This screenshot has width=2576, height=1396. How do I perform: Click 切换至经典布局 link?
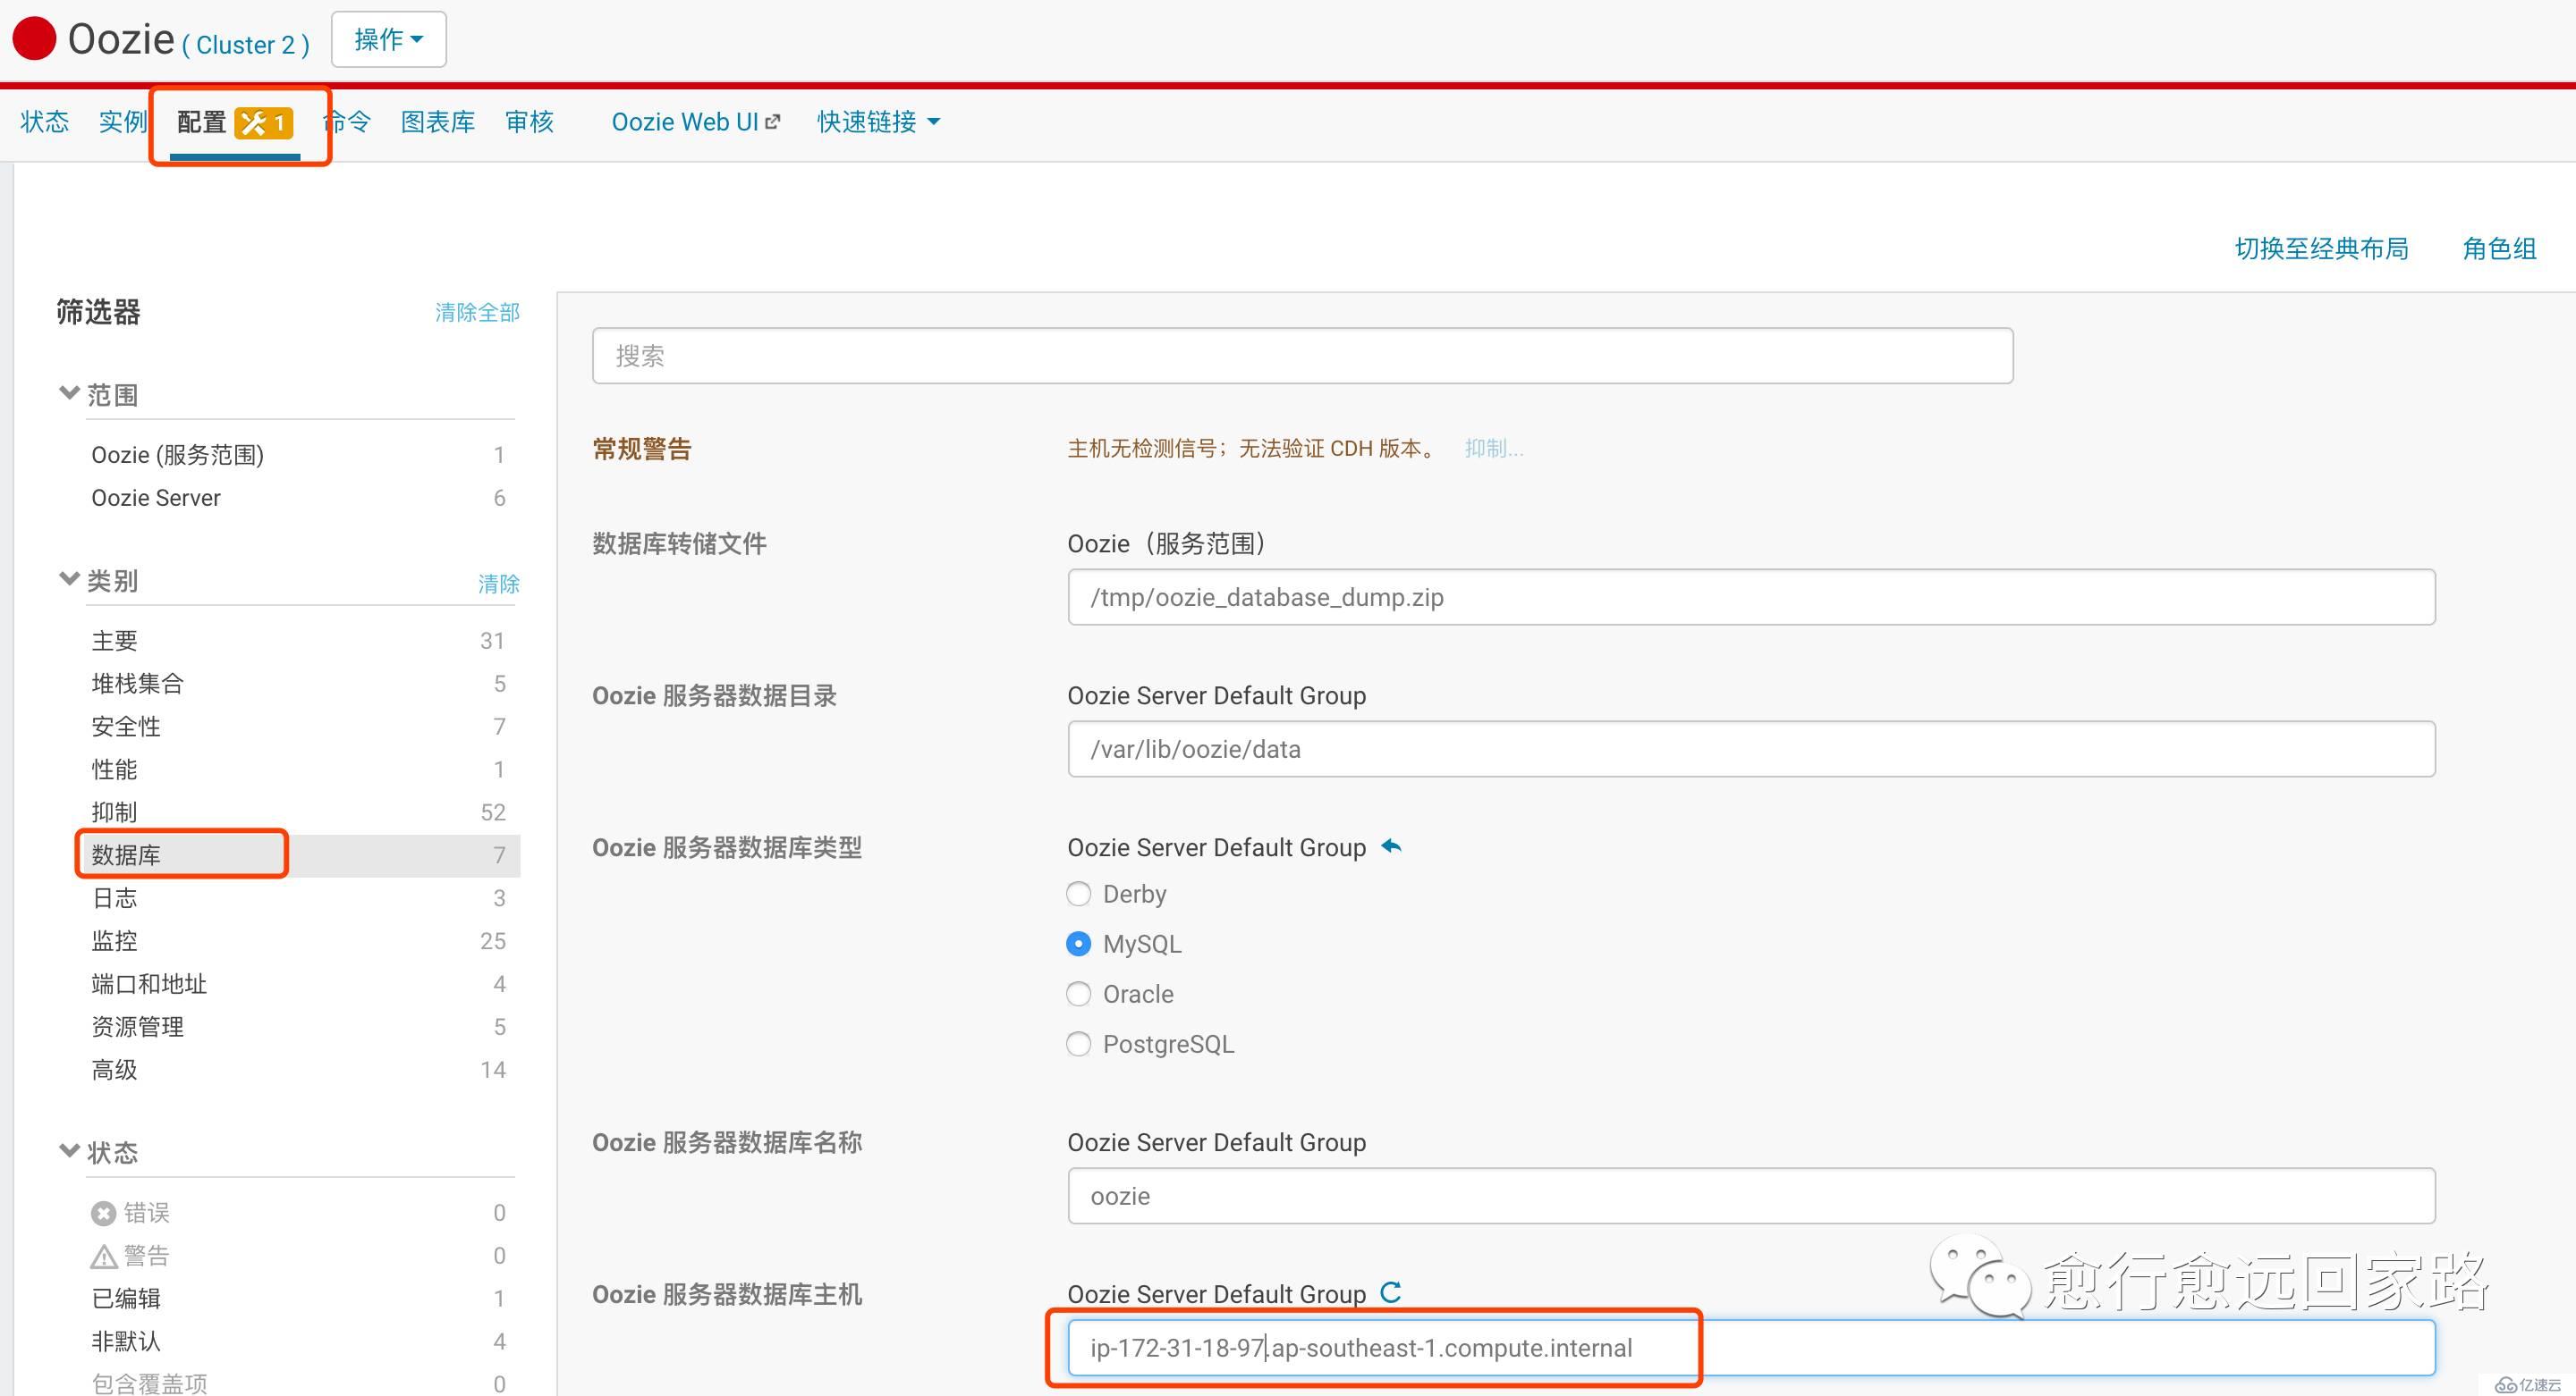tap(2321, 248)
